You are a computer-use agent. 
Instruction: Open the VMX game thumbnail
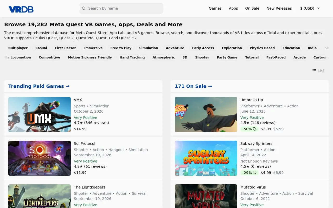pos(40,114)
